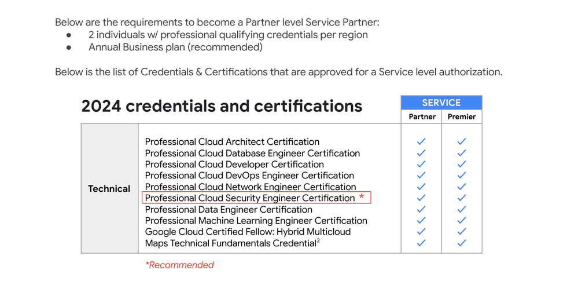Click Premier checkmark for Cloud Architect Certification
The width and height of the screenshot is (578, 292).
[x=462, y=141]
